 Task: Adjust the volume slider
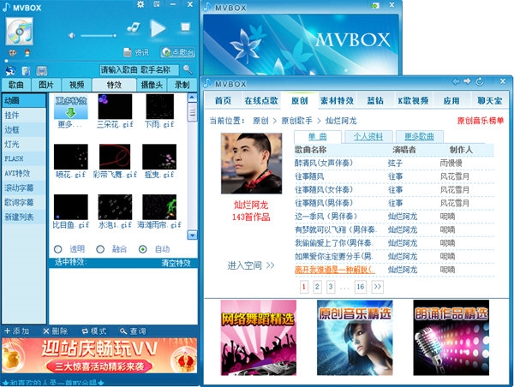pyautogui.click(x=99, y=35)
